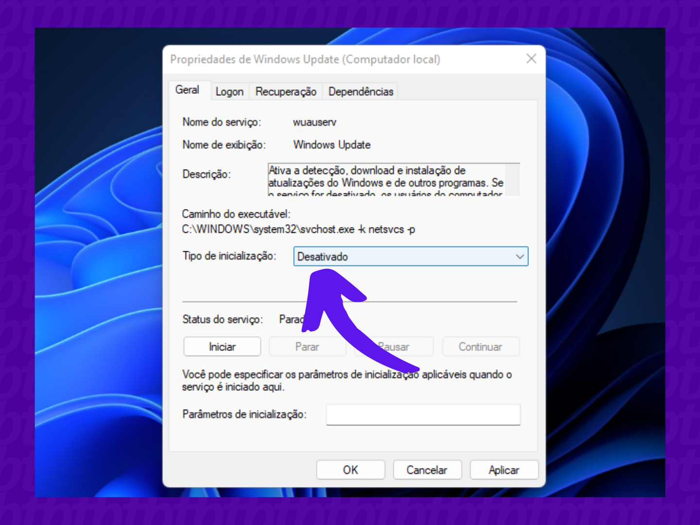
Task: Click the dialog title Propriedades de Windows Update
Action: [x=305, y=59]
